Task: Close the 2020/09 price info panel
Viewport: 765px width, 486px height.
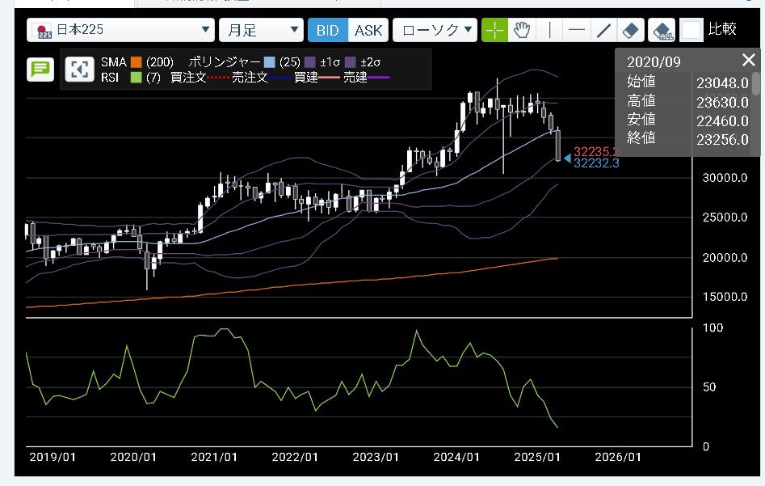Action: (x=747, y=60)
